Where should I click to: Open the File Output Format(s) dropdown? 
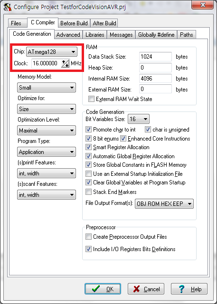point(164,204)
